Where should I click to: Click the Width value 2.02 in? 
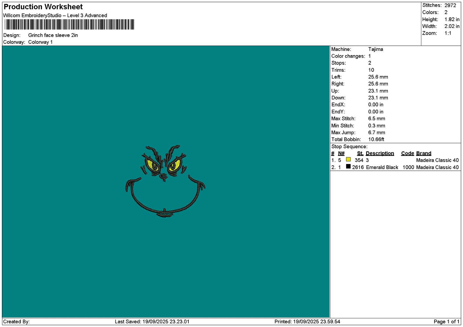pyautogui.click(x=452, y=26)
